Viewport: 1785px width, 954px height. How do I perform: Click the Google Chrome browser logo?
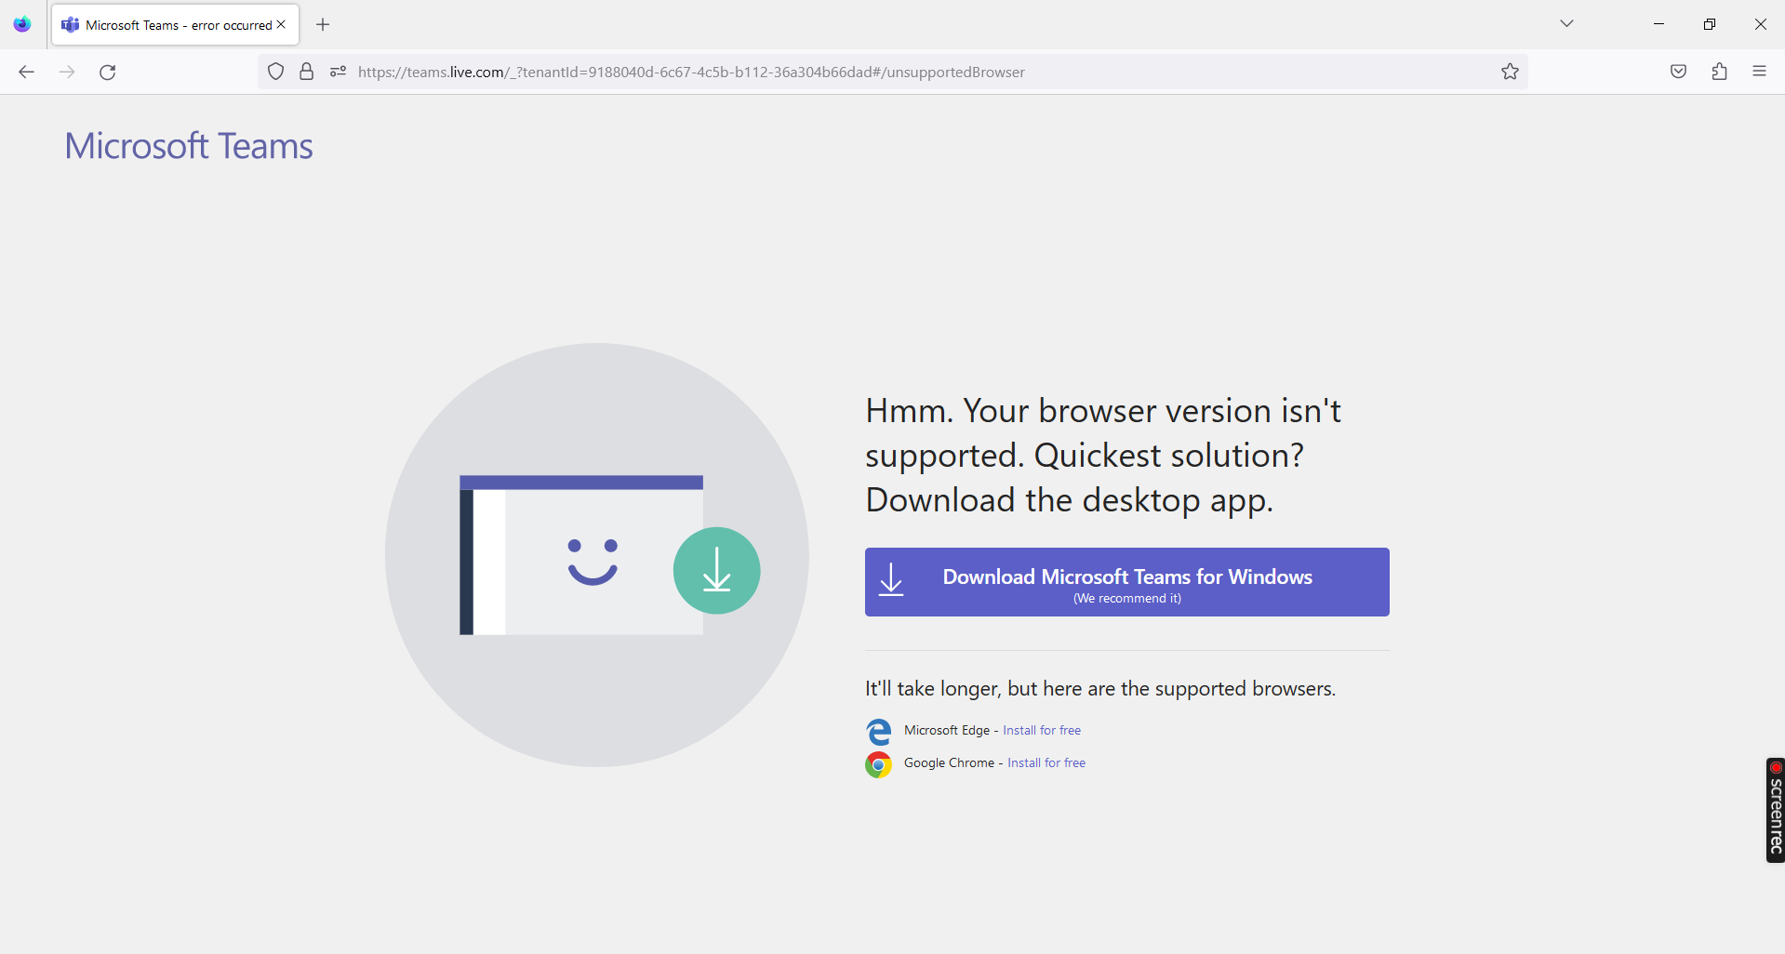pyautogui.click(x=877, y=763)
